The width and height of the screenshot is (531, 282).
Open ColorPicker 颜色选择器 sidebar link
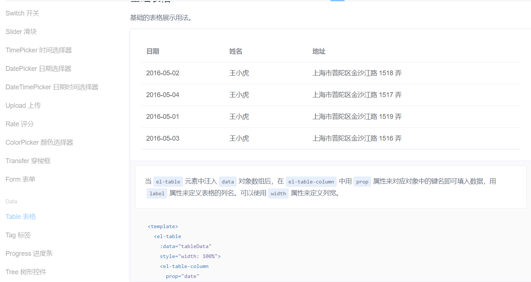pos(39,142)
